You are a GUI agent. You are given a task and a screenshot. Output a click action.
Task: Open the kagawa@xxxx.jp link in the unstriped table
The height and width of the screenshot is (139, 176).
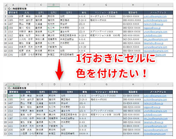(152, 28)
